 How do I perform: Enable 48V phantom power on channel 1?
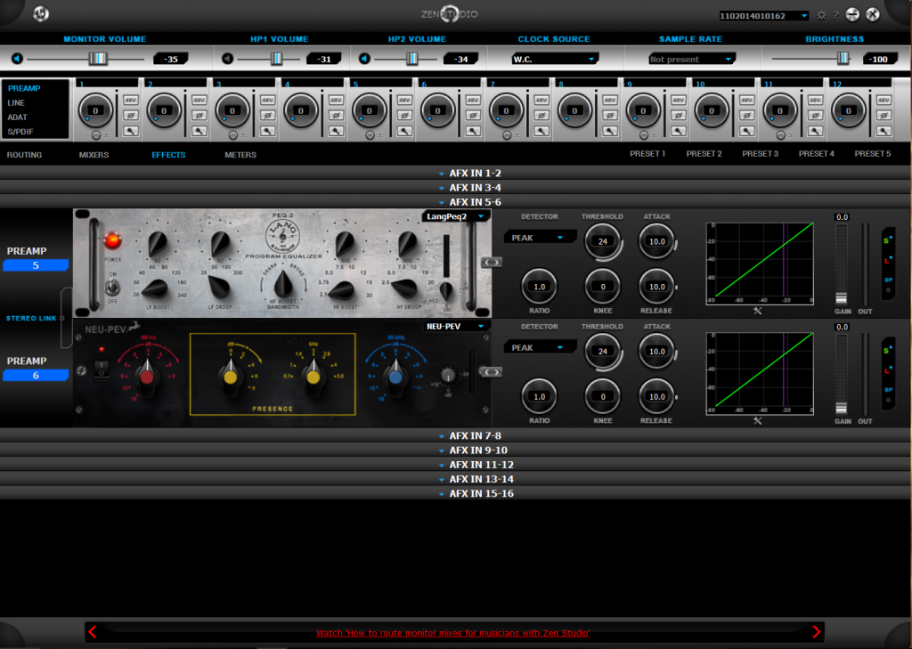[x=130, y=100]
